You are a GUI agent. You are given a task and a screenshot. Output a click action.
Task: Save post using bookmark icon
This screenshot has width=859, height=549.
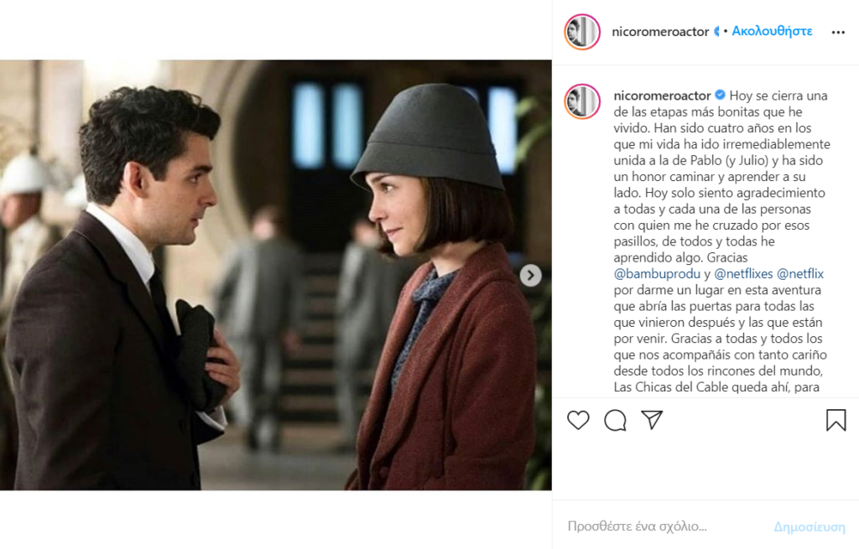coord(836,420)
